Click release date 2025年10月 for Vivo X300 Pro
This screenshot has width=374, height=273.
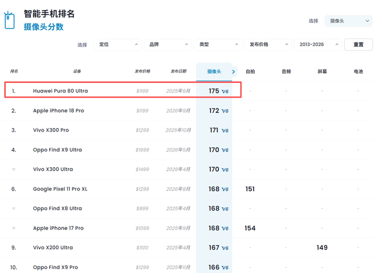[178, 130]
